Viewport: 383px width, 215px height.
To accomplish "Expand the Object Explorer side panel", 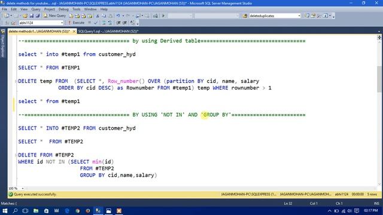I will click(3, 44).
